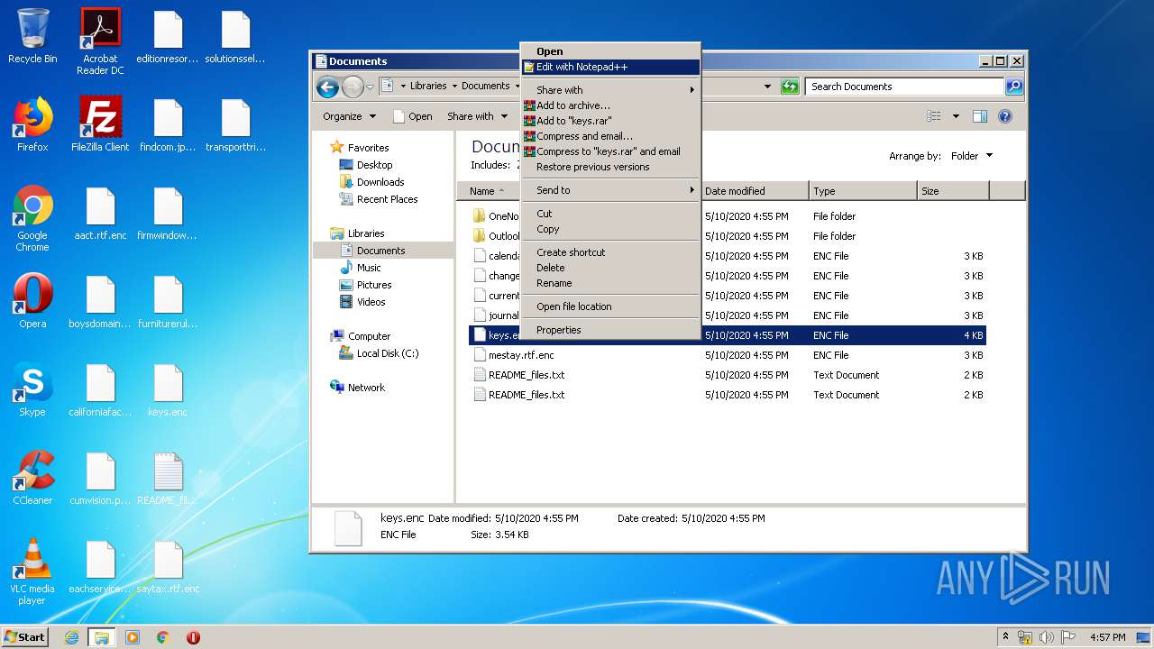
Task: Expand Share with submenu
Action: click(610, 90)
